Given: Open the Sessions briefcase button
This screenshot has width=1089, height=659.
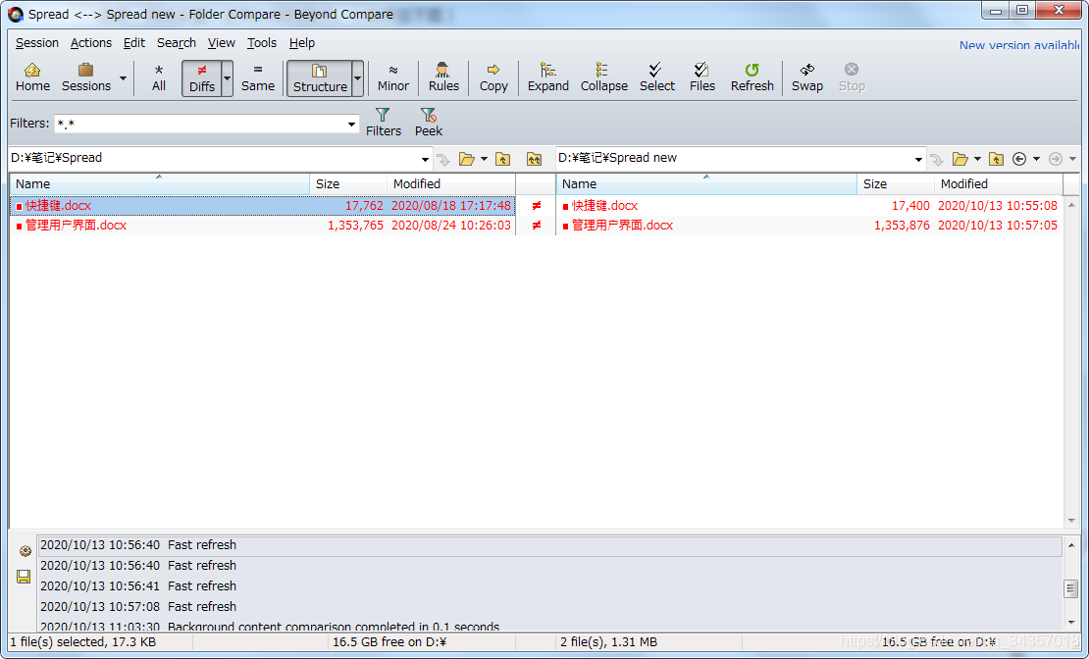Looking at the screenshot, I should [86, 77].
